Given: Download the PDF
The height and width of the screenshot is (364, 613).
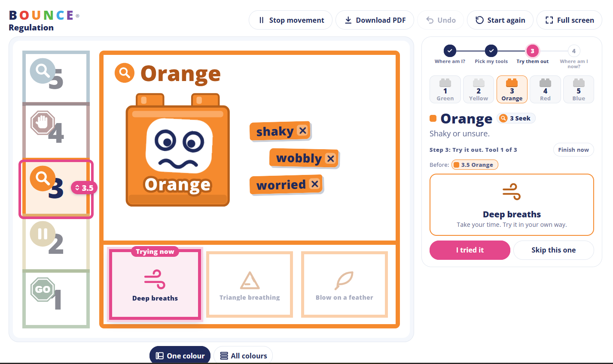Looking at the screenshot, I should pos(375,20).
